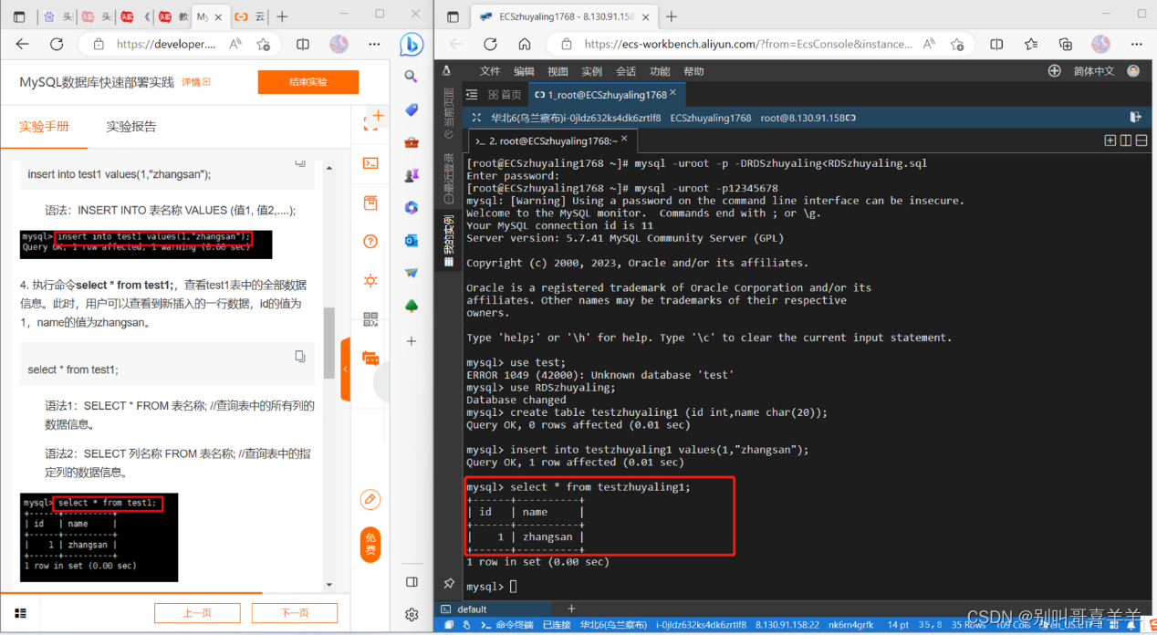Click the home button in right browser
Image resolution: width=1157 pixels, height=635 pixels.
(525, 44)
